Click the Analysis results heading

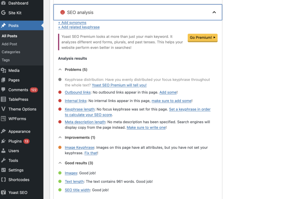pos(72,58)
